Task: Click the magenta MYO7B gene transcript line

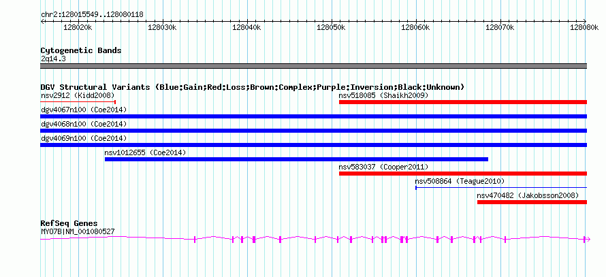Action: [315, 240]
